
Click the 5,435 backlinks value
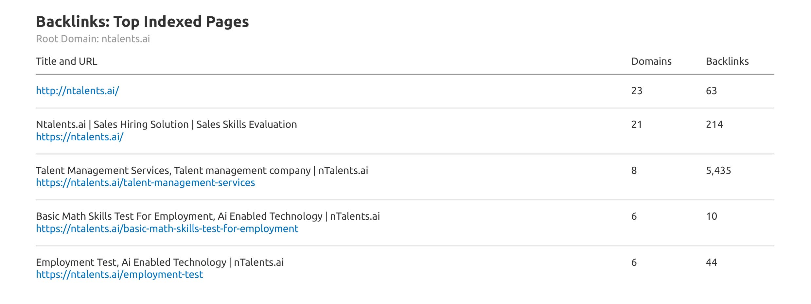coord(718,170)
